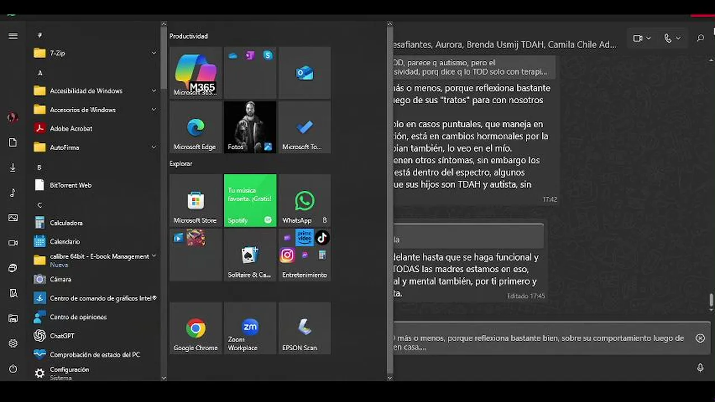Viewport: 715px width, 402px height.
Task: Open Pictures folder from Start sidebar
Action: [13, 218]
